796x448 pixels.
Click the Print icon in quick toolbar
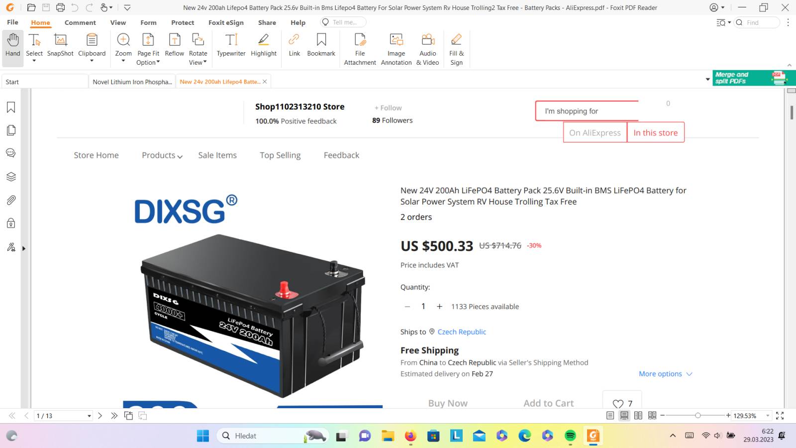coord(60,7)
